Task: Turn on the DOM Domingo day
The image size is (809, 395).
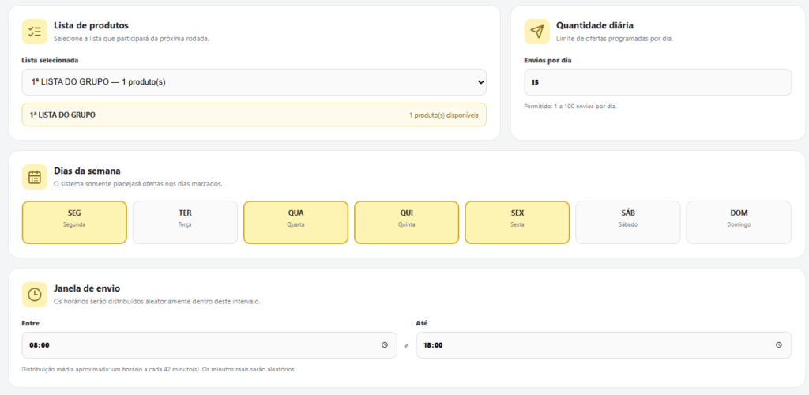Action: coord(739,222)
